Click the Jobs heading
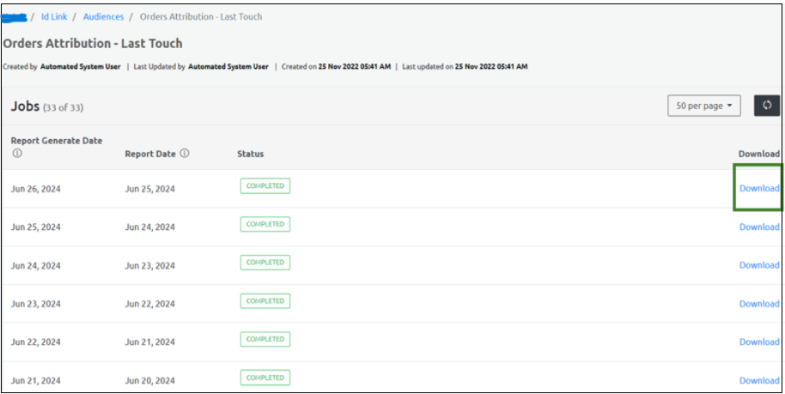This screenshot has height=394, width=785. tap(24, 106)
